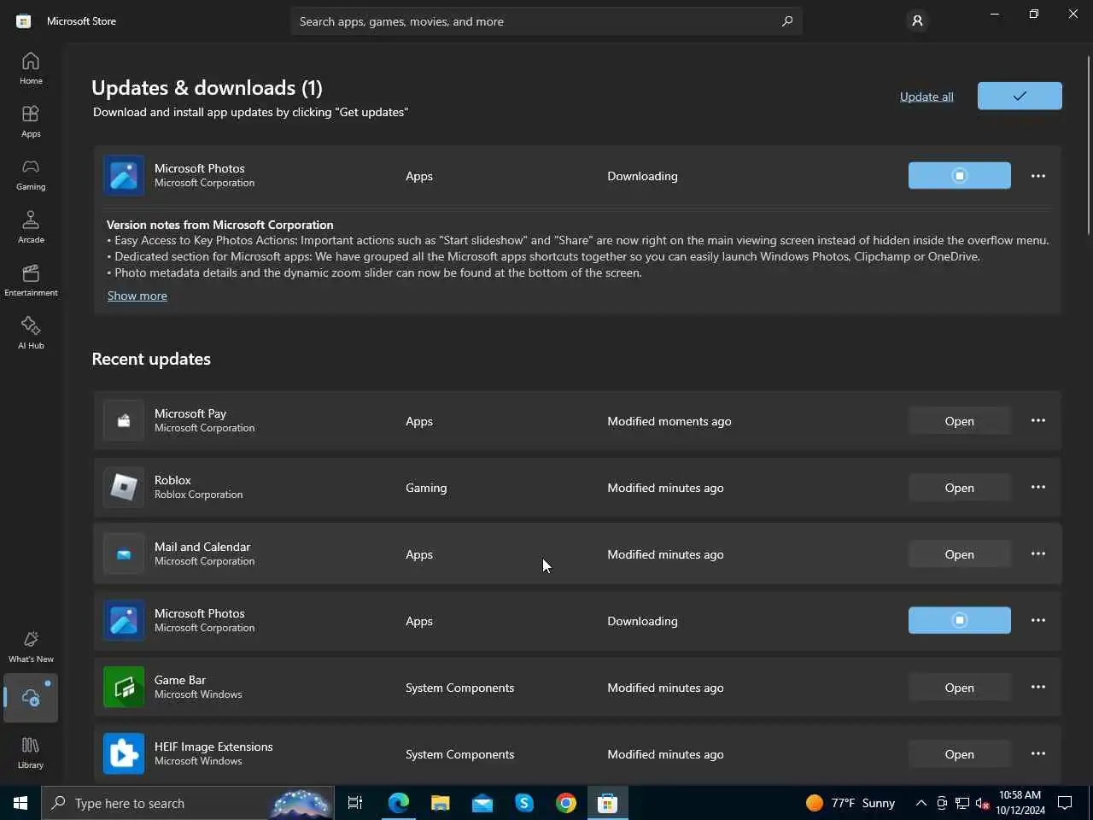Click the search magnifier icon
The height and width of the screenshot is (820, 1093).
pos(786,21)
